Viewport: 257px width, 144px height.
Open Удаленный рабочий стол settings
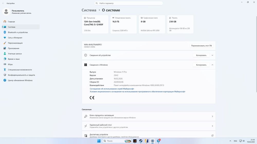tap(149, 126)
